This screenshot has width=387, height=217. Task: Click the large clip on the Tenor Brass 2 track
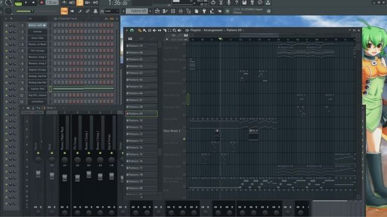(253, 135)
